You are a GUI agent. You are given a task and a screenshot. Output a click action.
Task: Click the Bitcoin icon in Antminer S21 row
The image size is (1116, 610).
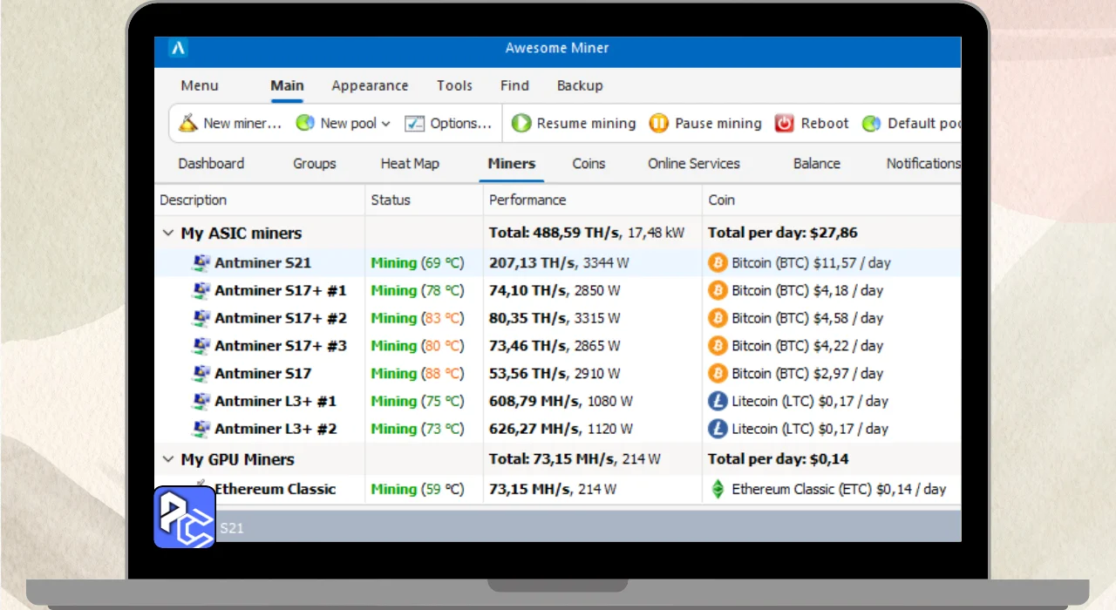pyautogui.click(x=718, y=262)
